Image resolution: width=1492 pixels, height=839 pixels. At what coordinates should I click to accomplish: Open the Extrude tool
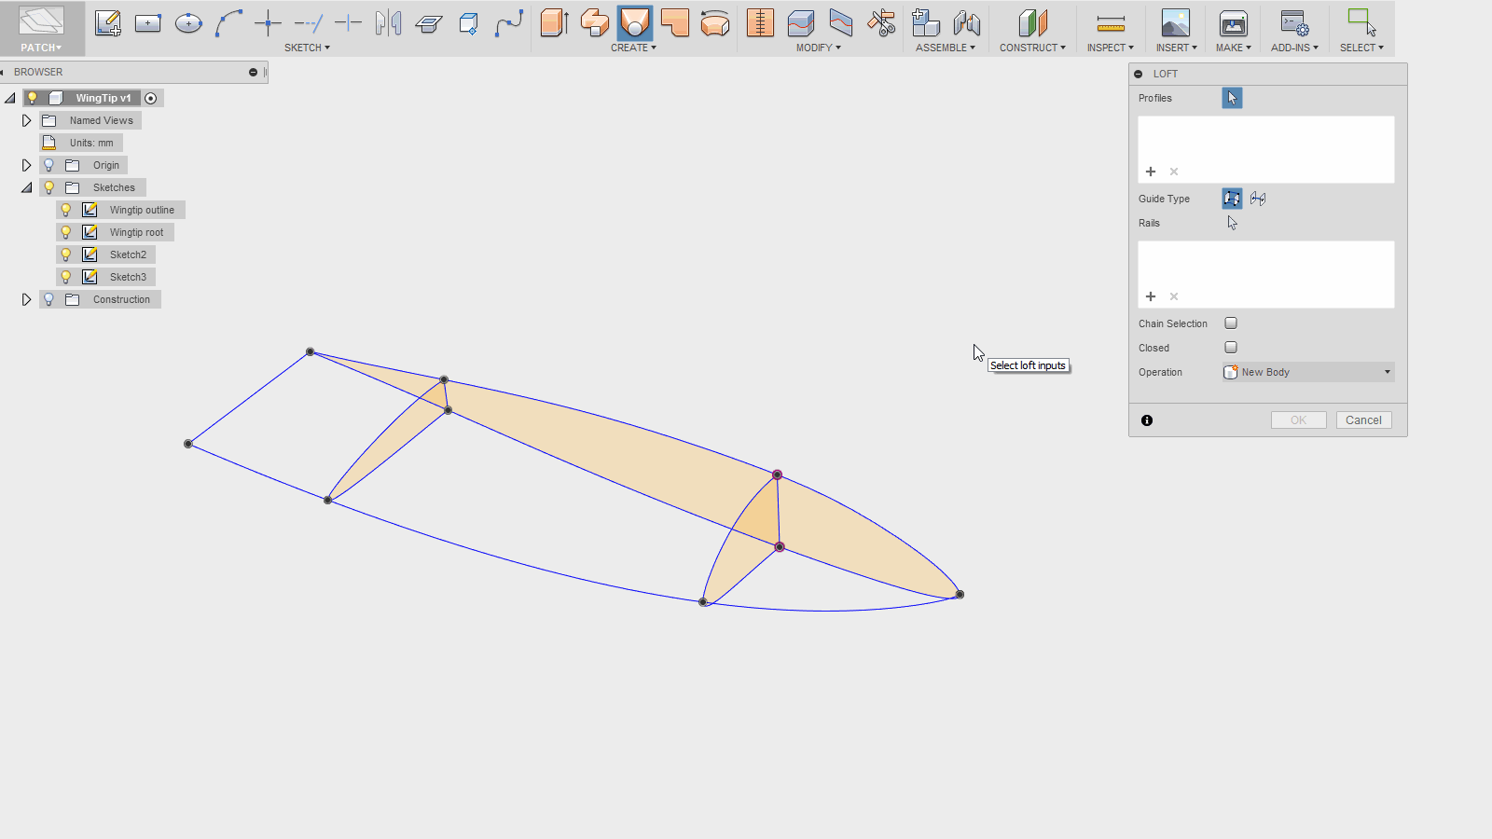pos(555,22)
